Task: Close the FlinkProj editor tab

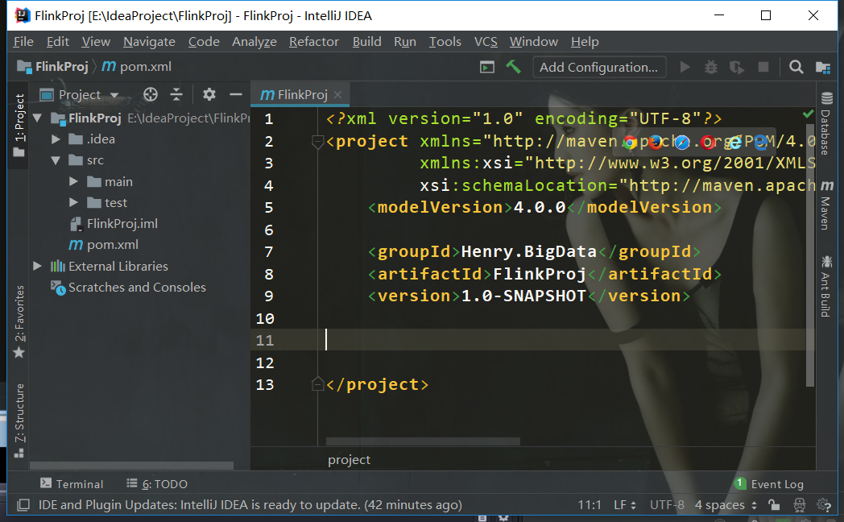Action: pyautogui.click(x=337, y=95)
